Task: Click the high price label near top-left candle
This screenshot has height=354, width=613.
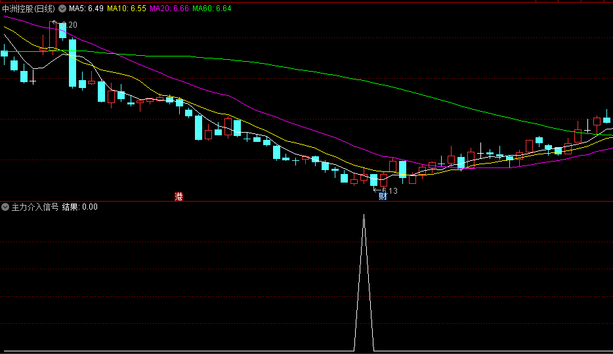Action: 69,25
